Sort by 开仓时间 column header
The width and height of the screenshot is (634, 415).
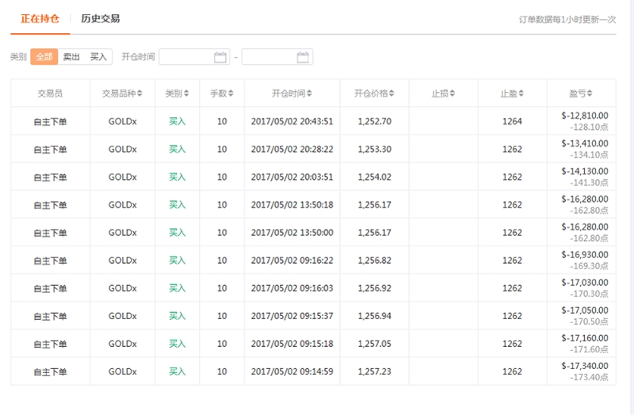point(292,93)
